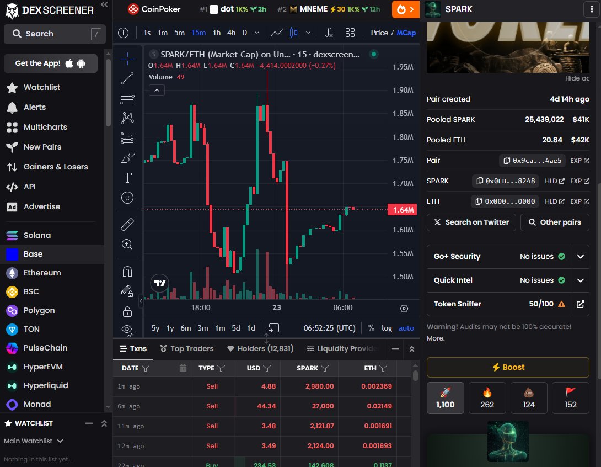Open SPARK token options kebab menu
This screenshot has width=601, height=467.
click(592, 9)
